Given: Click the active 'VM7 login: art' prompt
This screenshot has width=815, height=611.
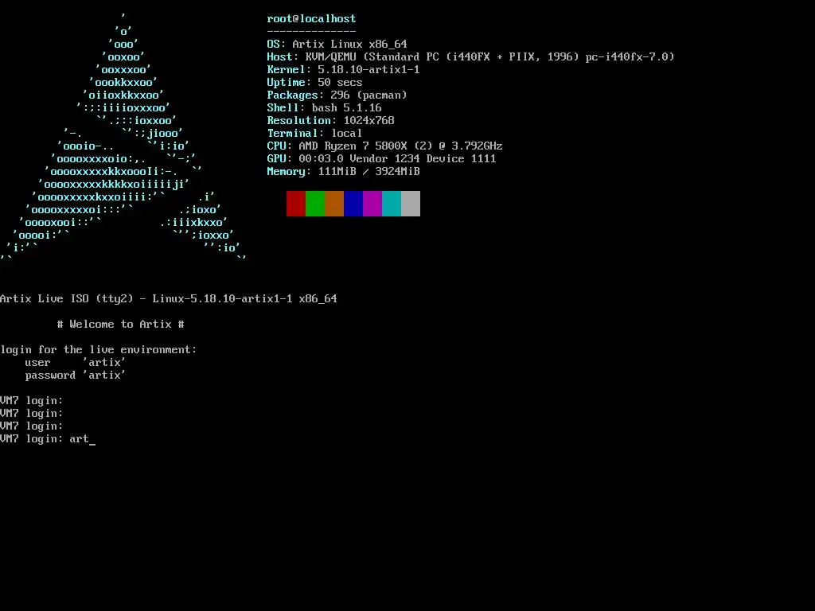Looking at the screenshot, I should click(x=48, y=439).
